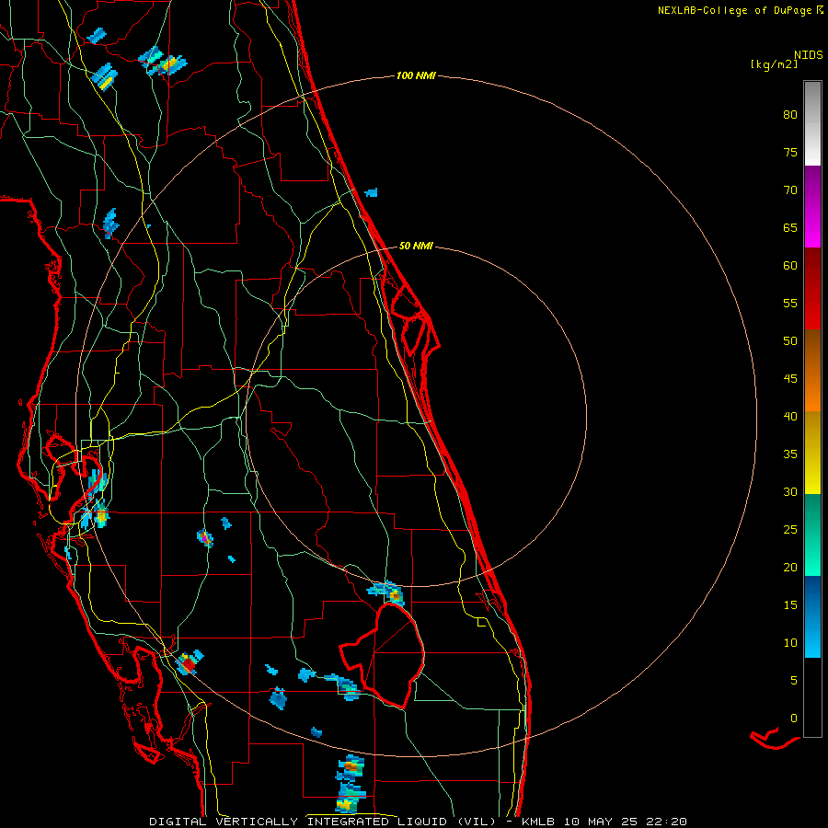Click the NIDS label above the scale
The image size is (828, 828).
pyautogui.click(x=808, y=55)
